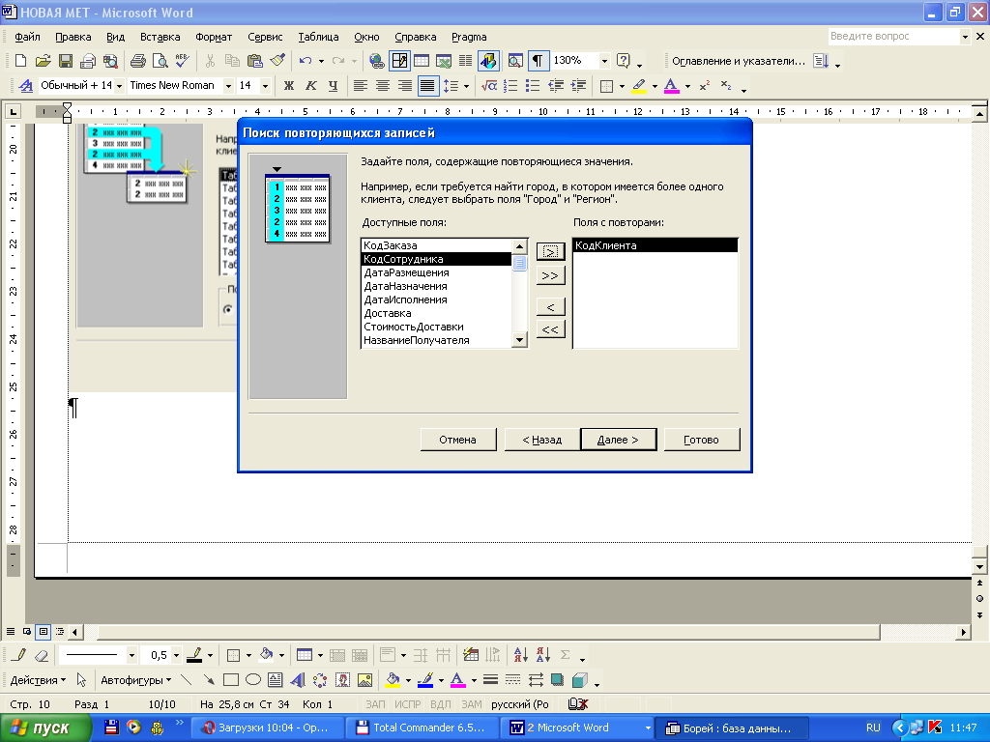Click the Далее button
The width and height of the screenshot is (990, 742).
pos(618,440)
